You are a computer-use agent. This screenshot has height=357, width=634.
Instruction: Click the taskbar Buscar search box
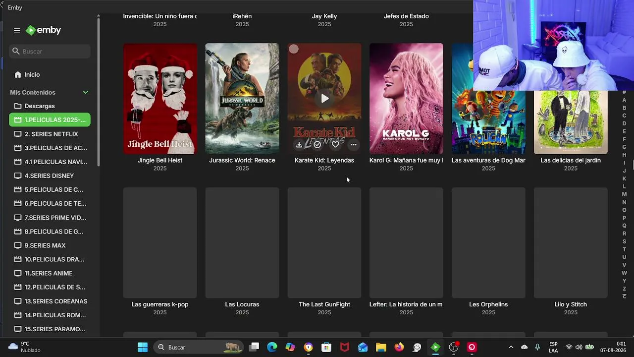click(x=199, y=347)
